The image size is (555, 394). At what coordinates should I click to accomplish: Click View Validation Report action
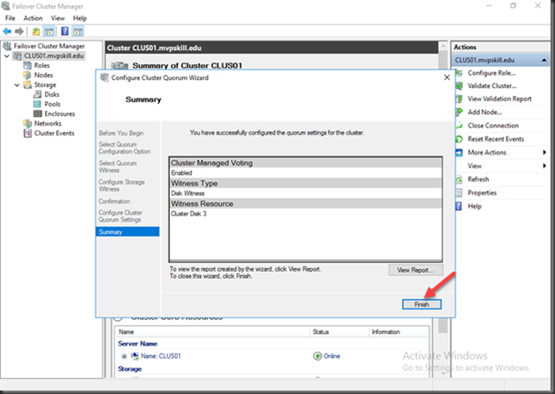tap(500, 98)
